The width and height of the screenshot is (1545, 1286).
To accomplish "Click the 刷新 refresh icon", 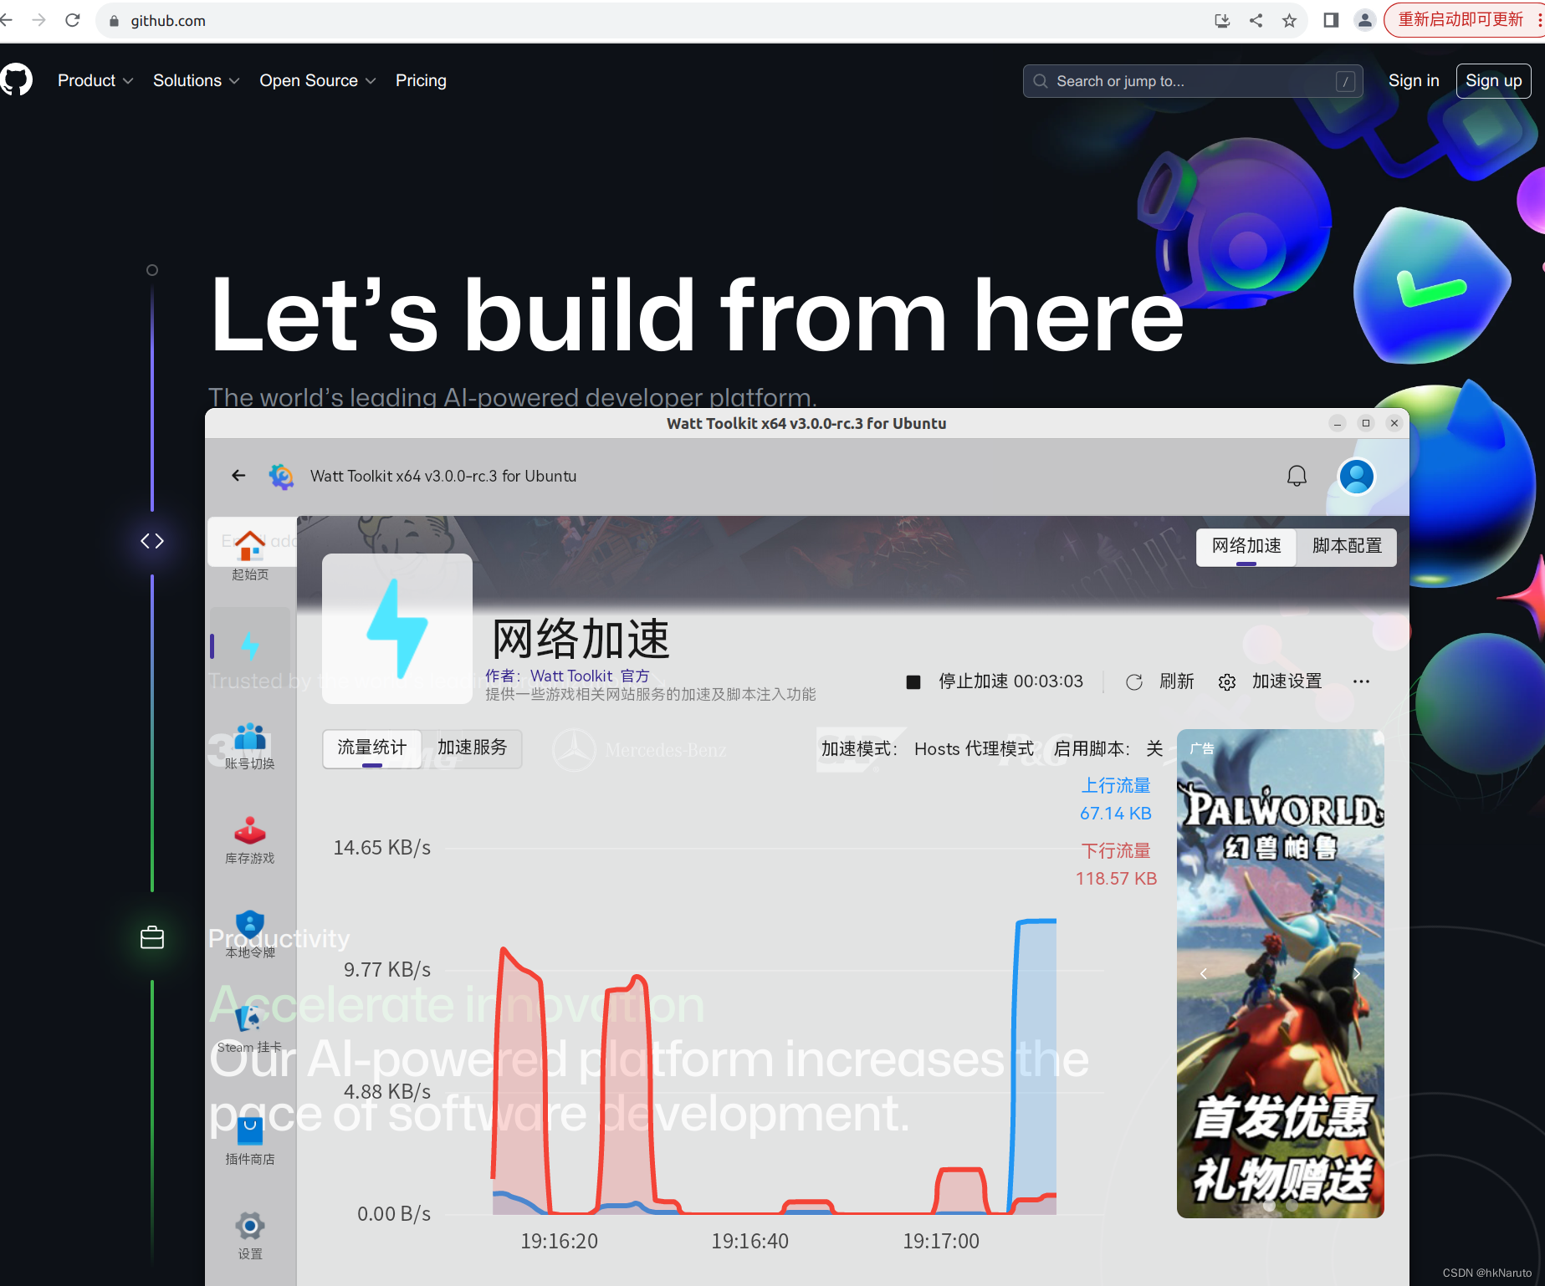I will [x=1134, y=682].
